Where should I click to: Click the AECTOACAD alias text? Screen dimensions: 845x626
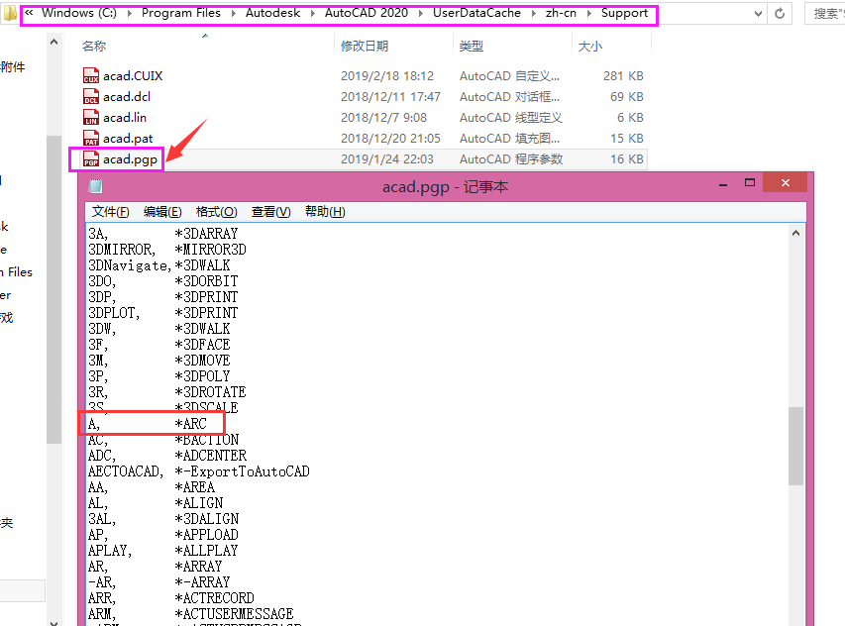point(126,471)
